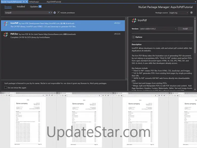
Task: Add favorite star in third browser window
Action: 156,95
